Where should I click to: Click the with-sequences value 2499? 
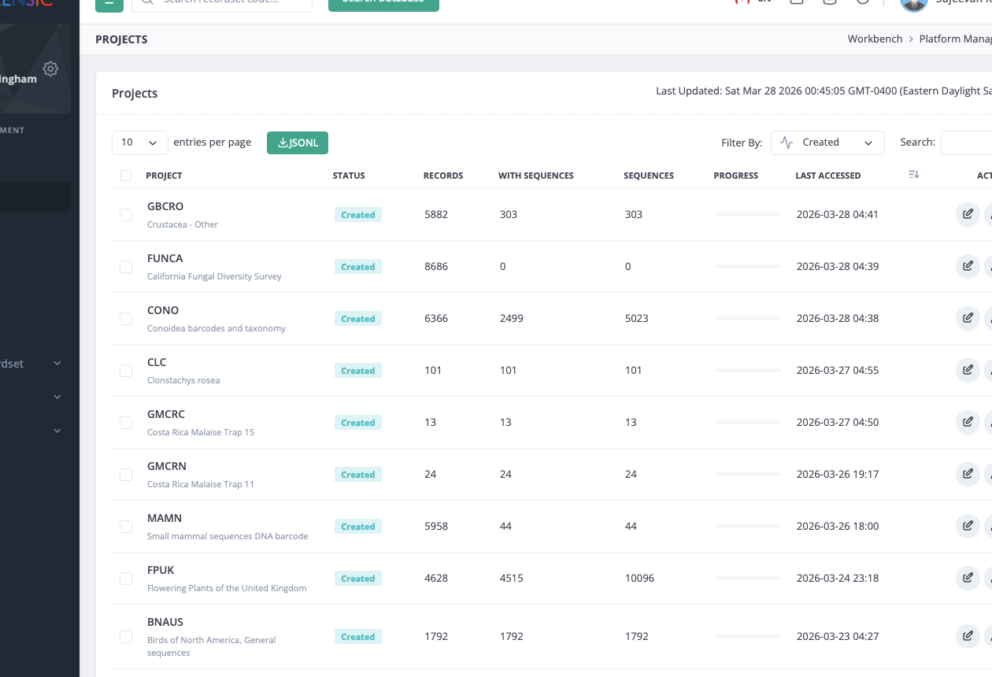[x=511, y=318]
